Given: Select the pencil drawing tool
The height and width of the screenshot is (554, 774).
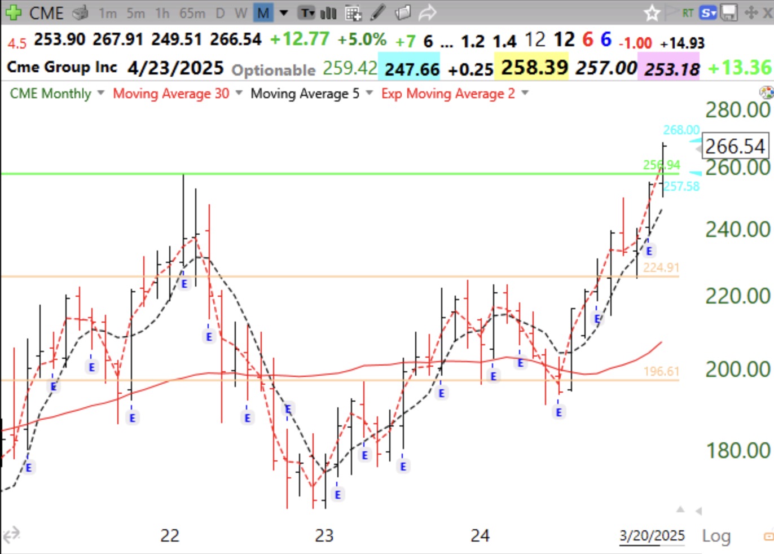Looking at the screenshot, I should pos(378,12).
